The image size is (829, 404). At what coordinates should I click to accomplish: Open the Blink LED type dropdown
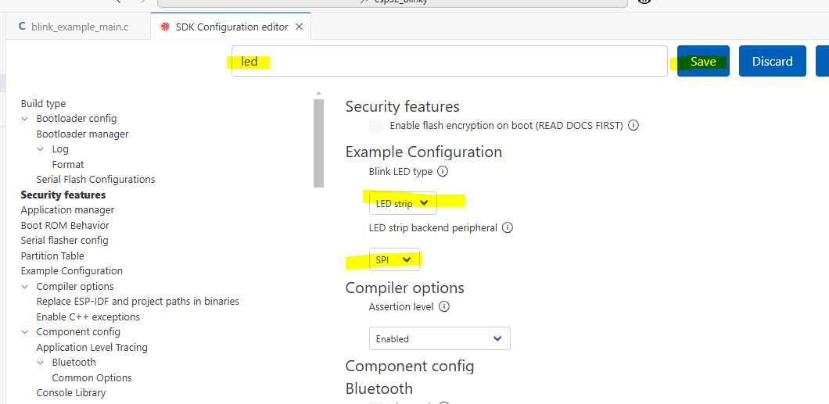403,203
